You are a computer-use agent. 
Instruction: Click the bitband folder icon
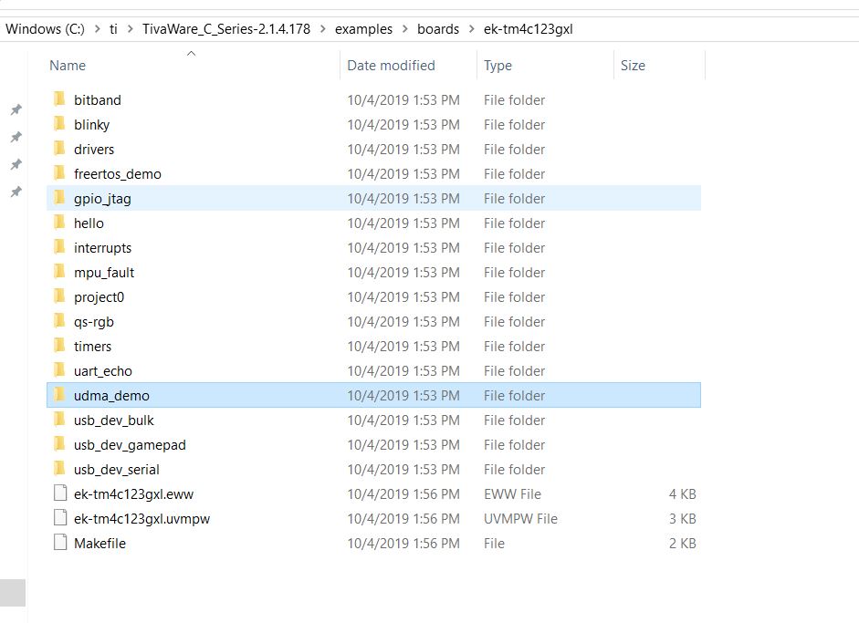59,99
